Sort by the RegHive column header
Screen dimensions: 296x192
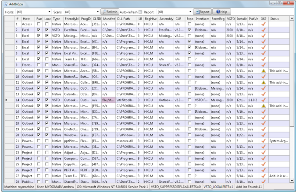click(x=151, y=19)
